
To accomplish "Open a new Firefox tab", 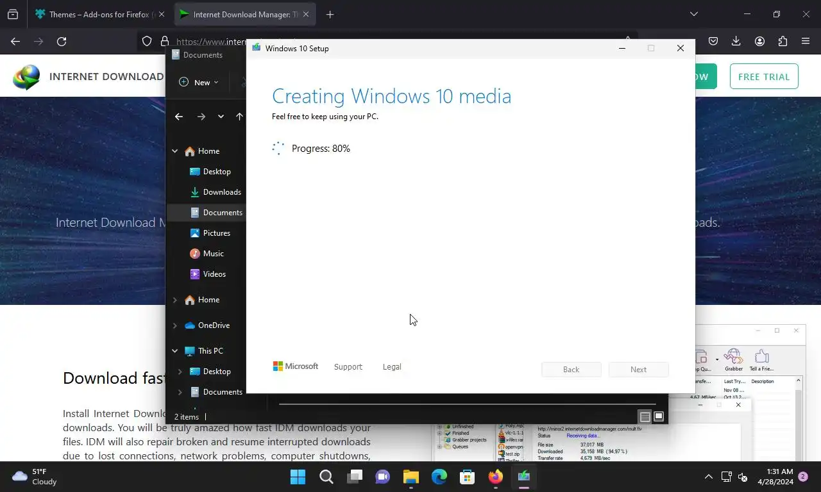I will (x=330, y=14).
